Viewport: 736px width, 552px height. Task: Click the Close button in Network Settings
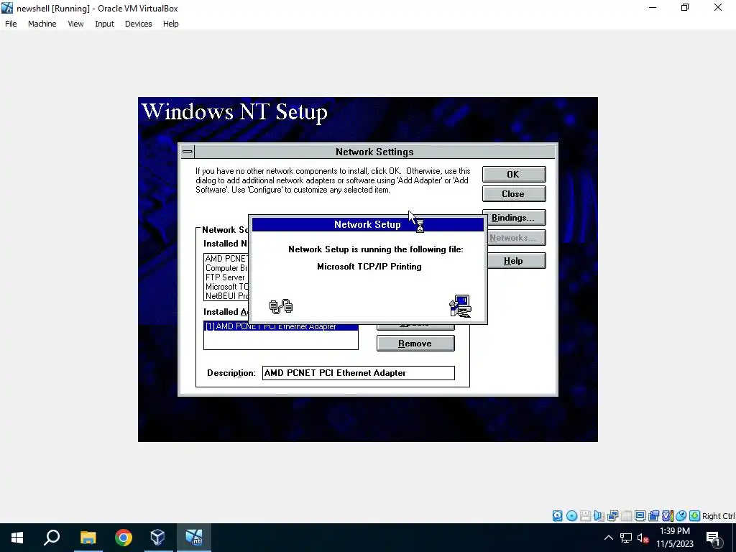click(514, 194)
